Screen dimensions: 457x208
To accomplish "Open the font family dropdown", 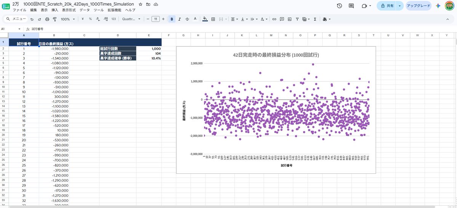I will (x=131, y=19).
